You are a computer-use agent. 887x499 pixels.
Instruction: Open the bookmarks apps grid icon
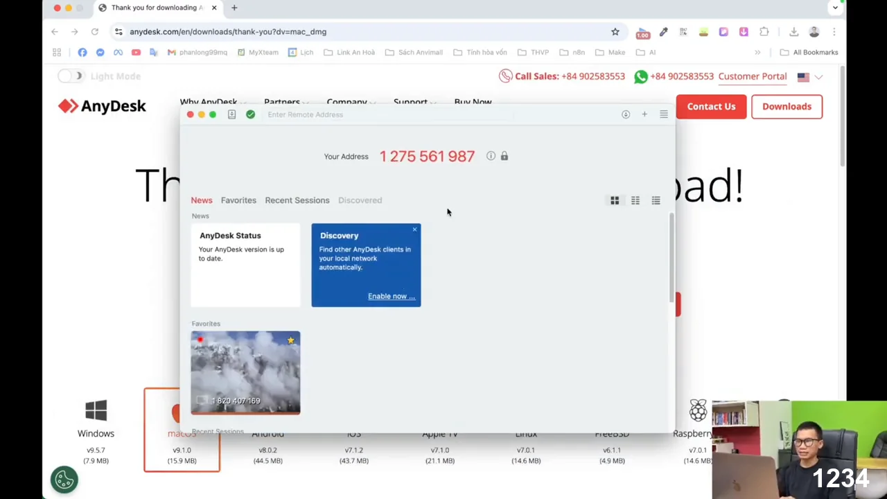pos(57,52)
